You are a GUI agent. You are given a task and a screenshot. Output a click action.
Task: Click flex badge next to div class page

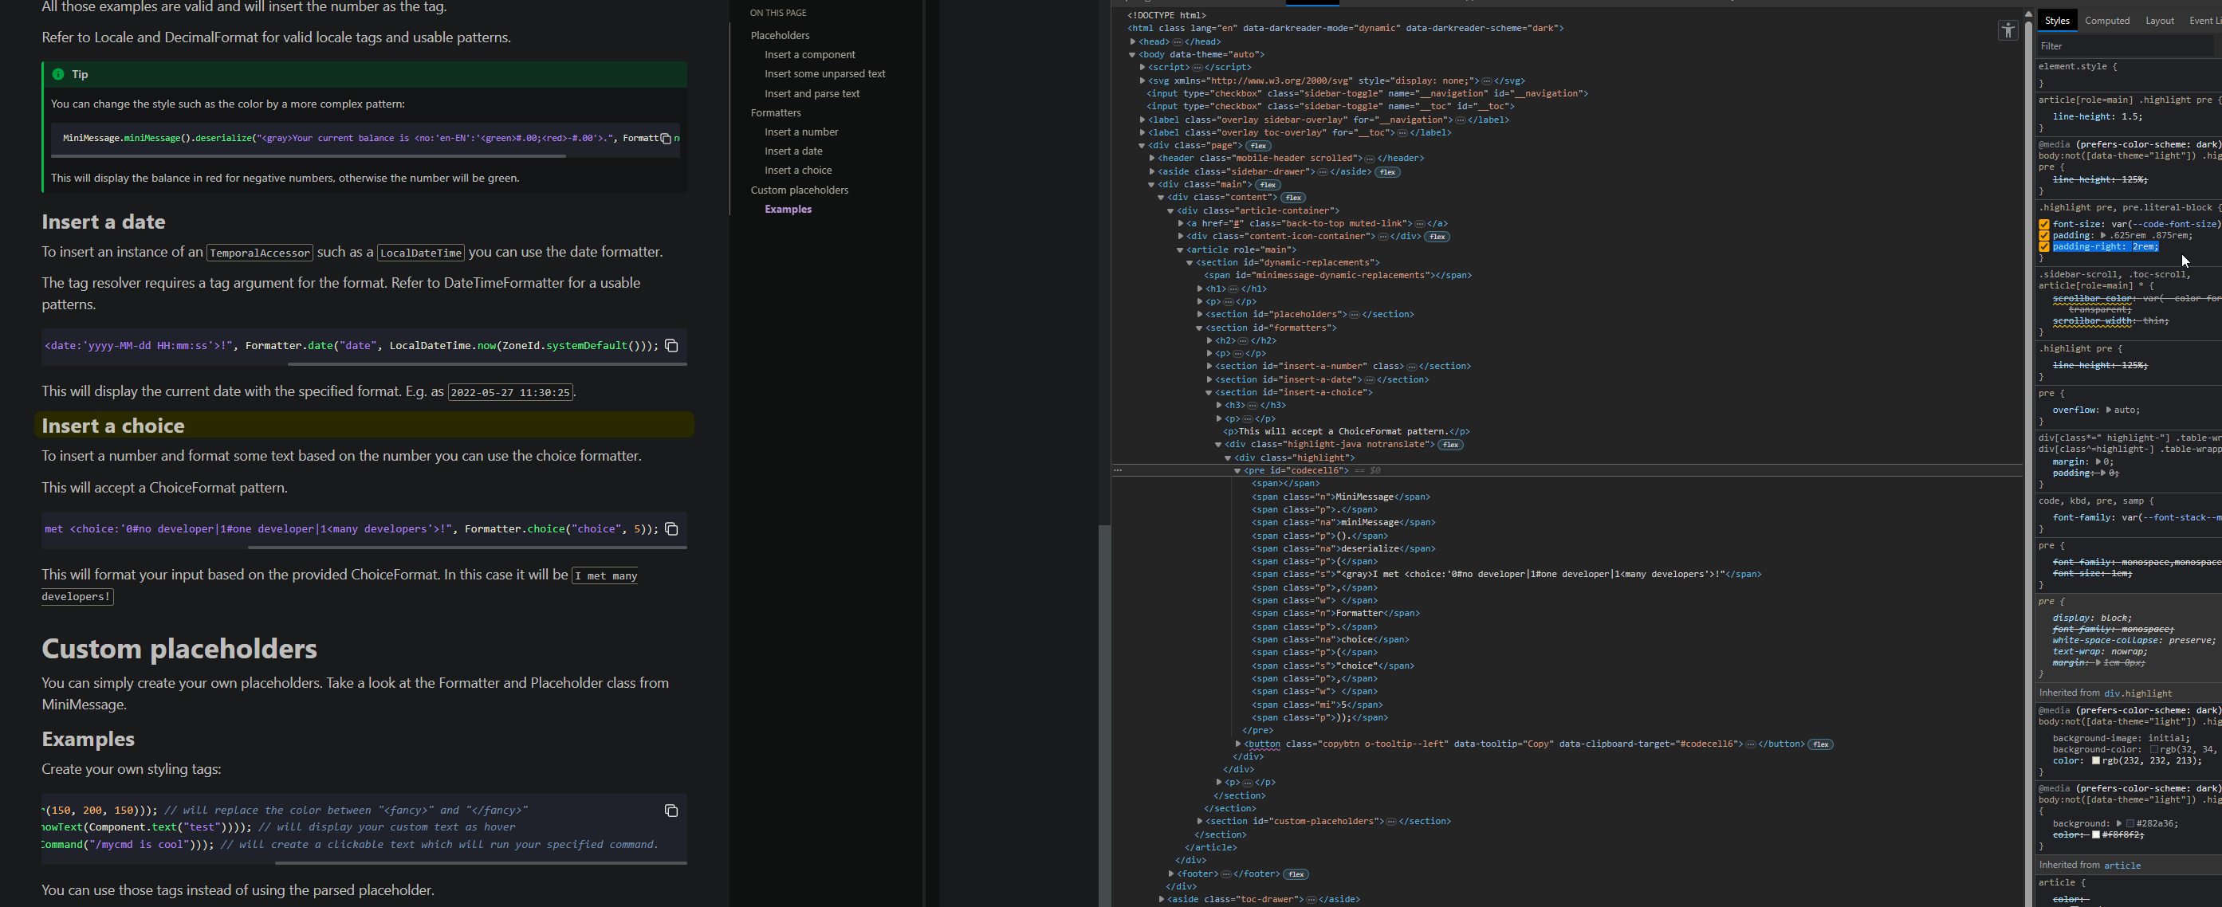click(x=1259, y=146)
